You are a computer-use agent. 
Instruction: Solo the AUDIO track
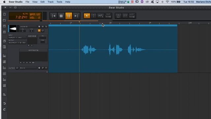point(46,27)
